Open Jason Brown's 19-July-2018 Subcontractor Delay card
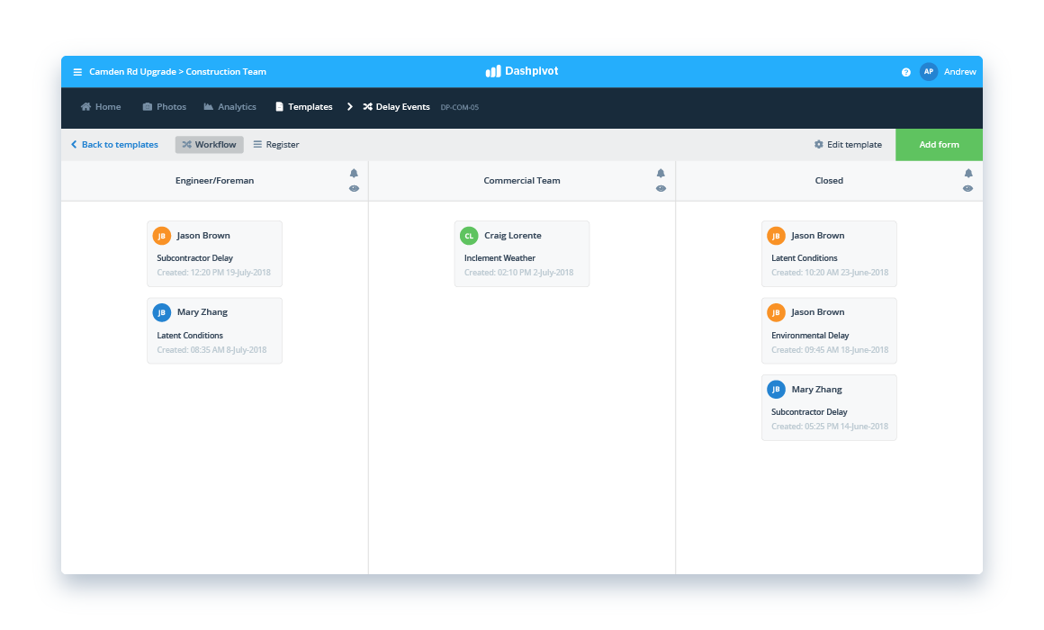The height and width of the screenshot is (630, 1044). 214,254
